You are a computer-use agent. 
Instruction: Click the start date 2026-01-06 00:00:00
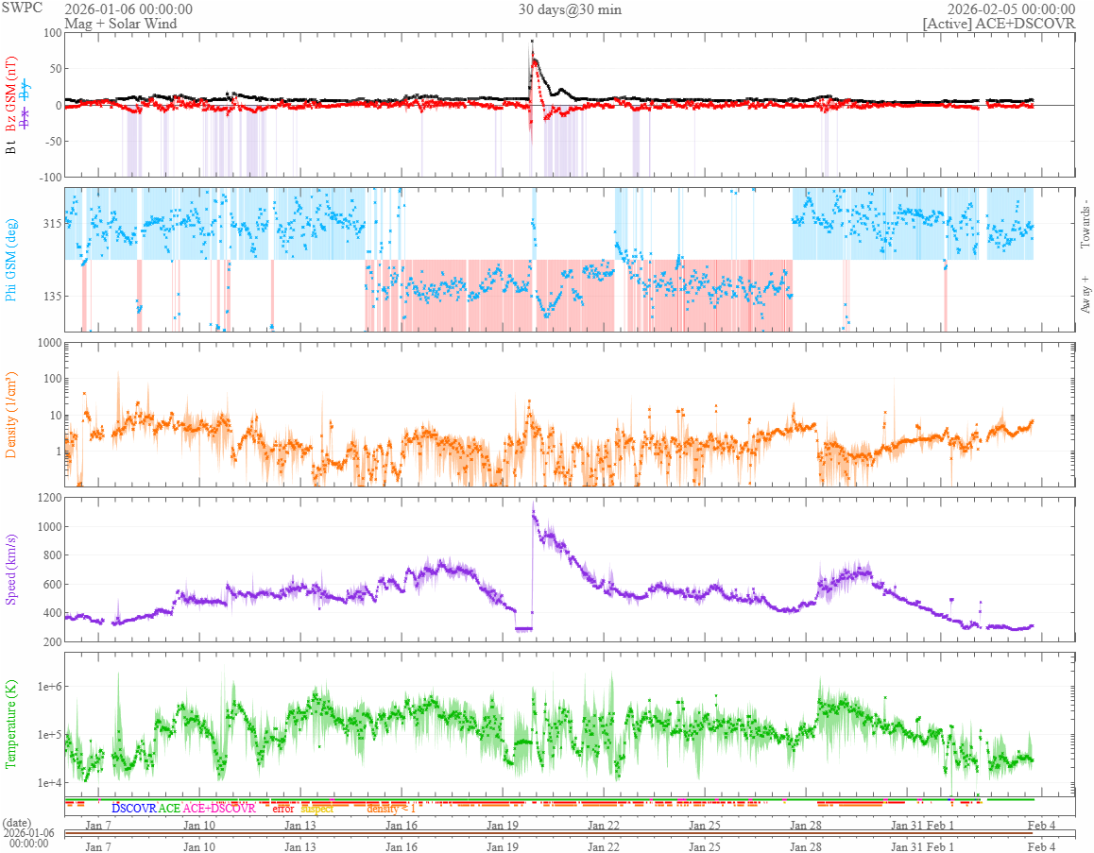click(128, 9)
